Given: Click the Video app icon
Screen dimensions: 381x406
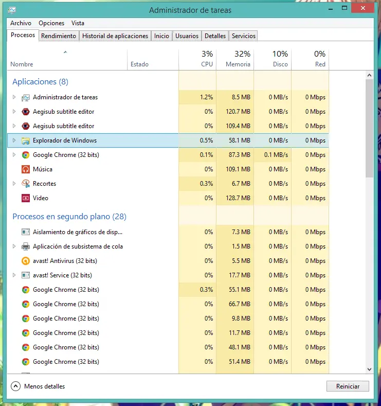Looking at the screenshot, I should [x=26, y=198].
